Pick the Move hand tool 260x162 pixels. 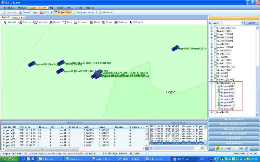tap(67, 22)
